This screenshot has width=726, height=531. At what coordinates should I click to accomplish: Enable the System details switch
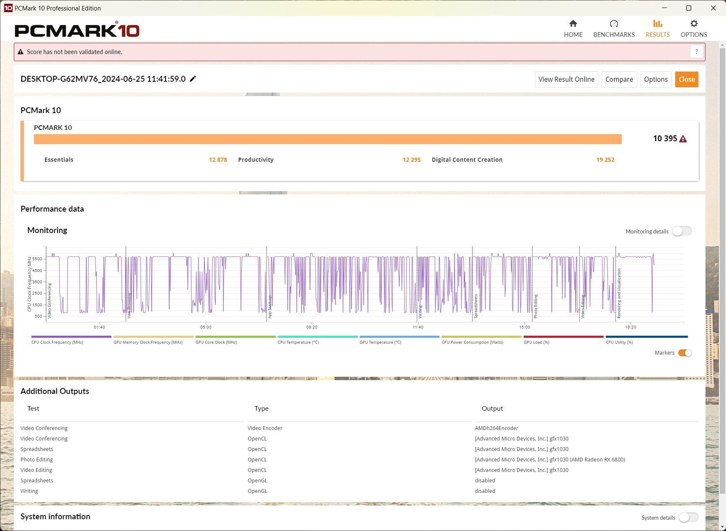click(688, 518)
